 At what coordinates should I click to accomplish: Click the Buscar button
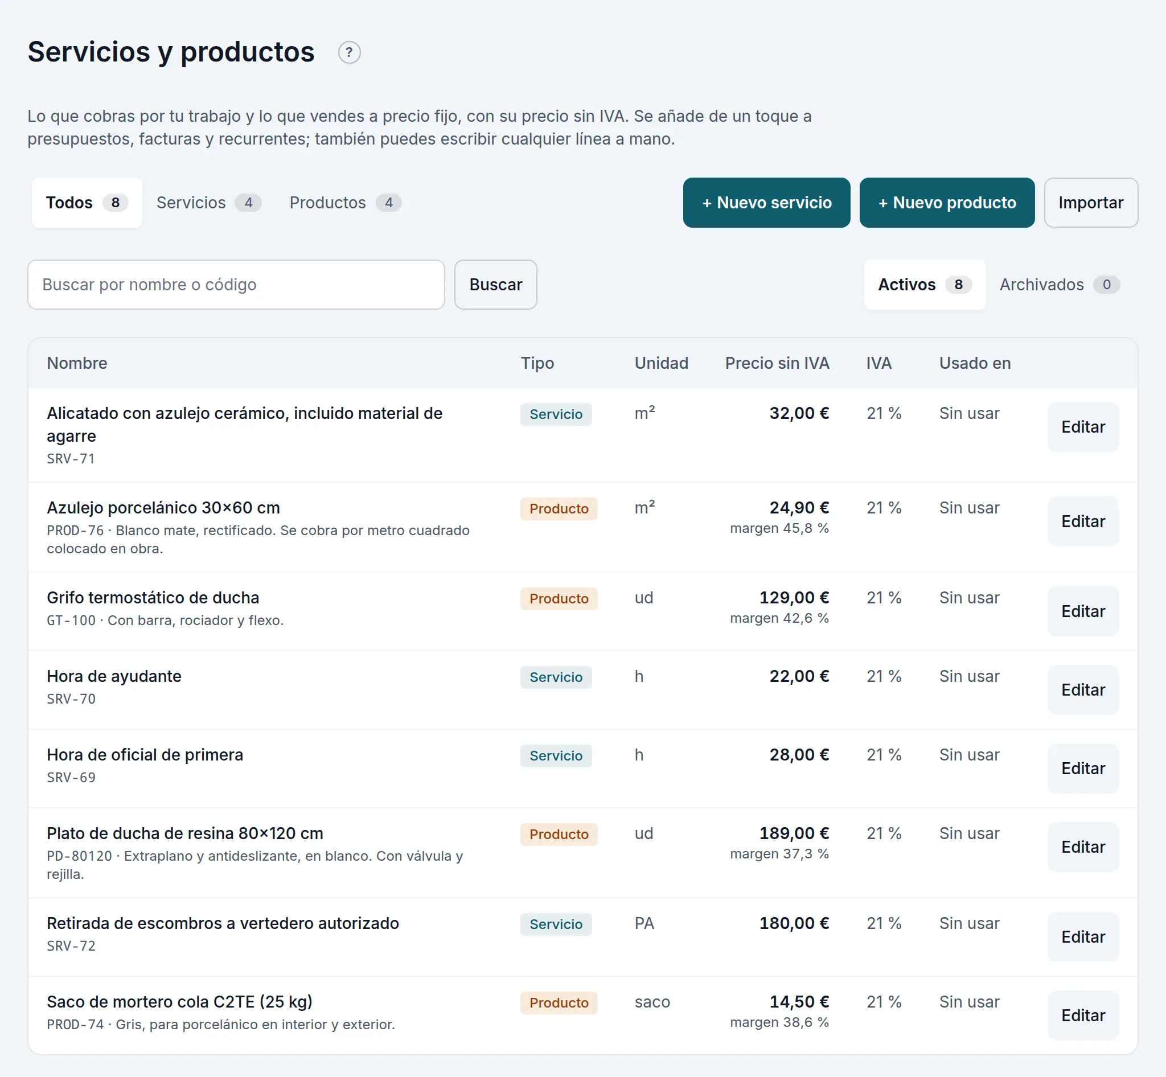(x=495, y=285)
